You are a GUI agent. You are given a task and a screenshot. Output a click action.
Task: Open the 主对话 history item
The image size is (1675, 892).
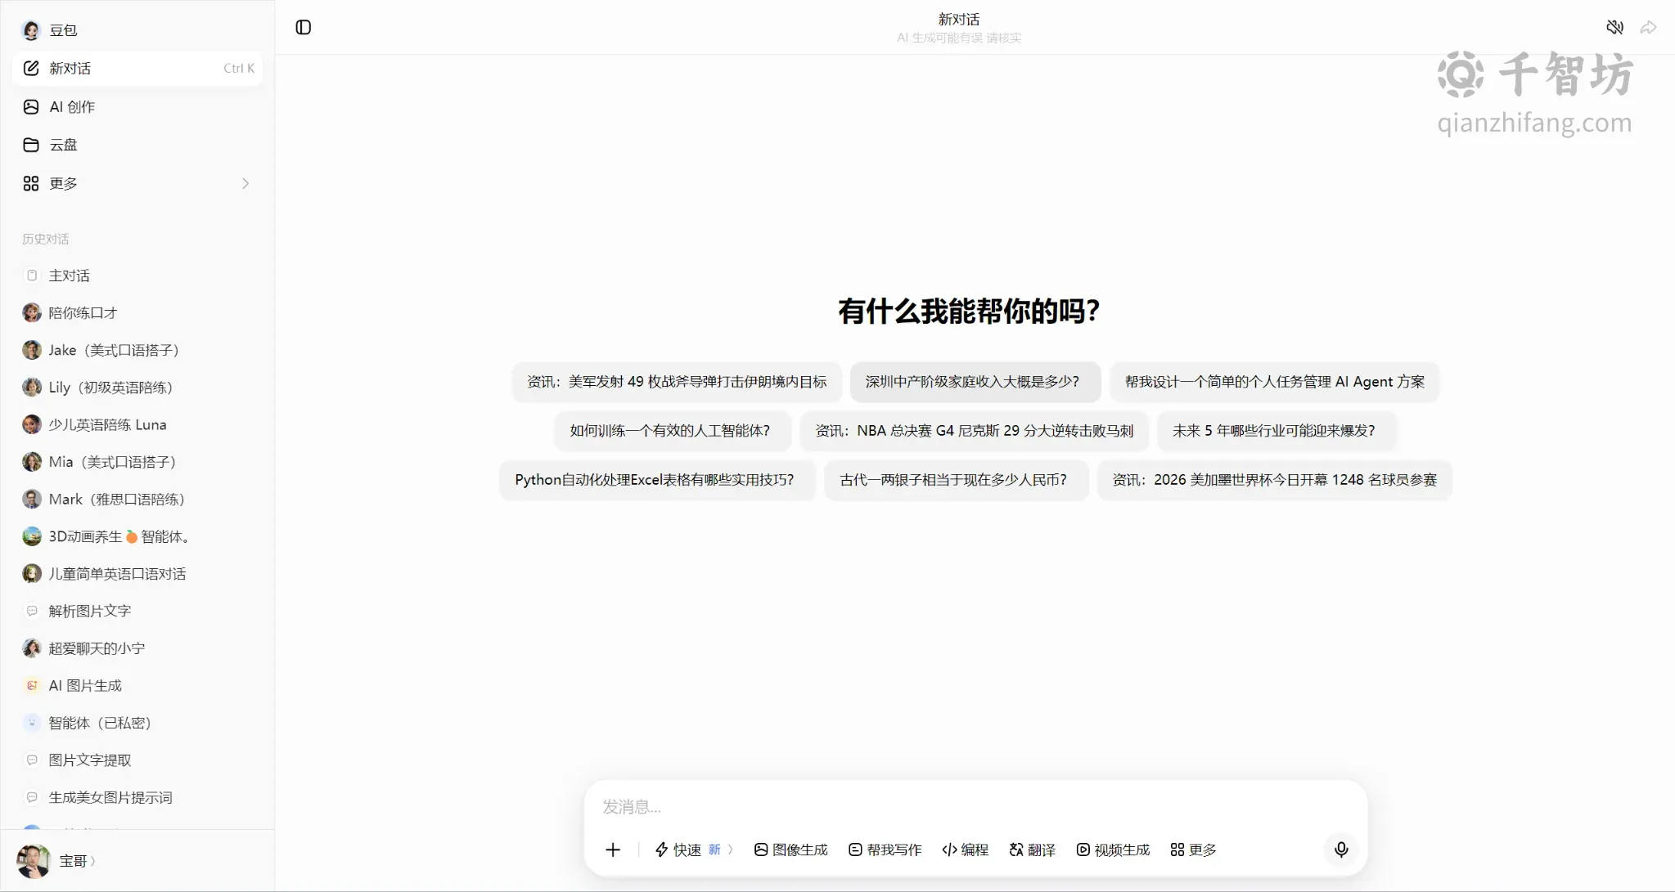click(x=137, y=276)
